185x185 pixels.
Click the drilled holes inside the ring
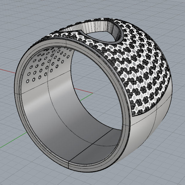pos(47,64)
